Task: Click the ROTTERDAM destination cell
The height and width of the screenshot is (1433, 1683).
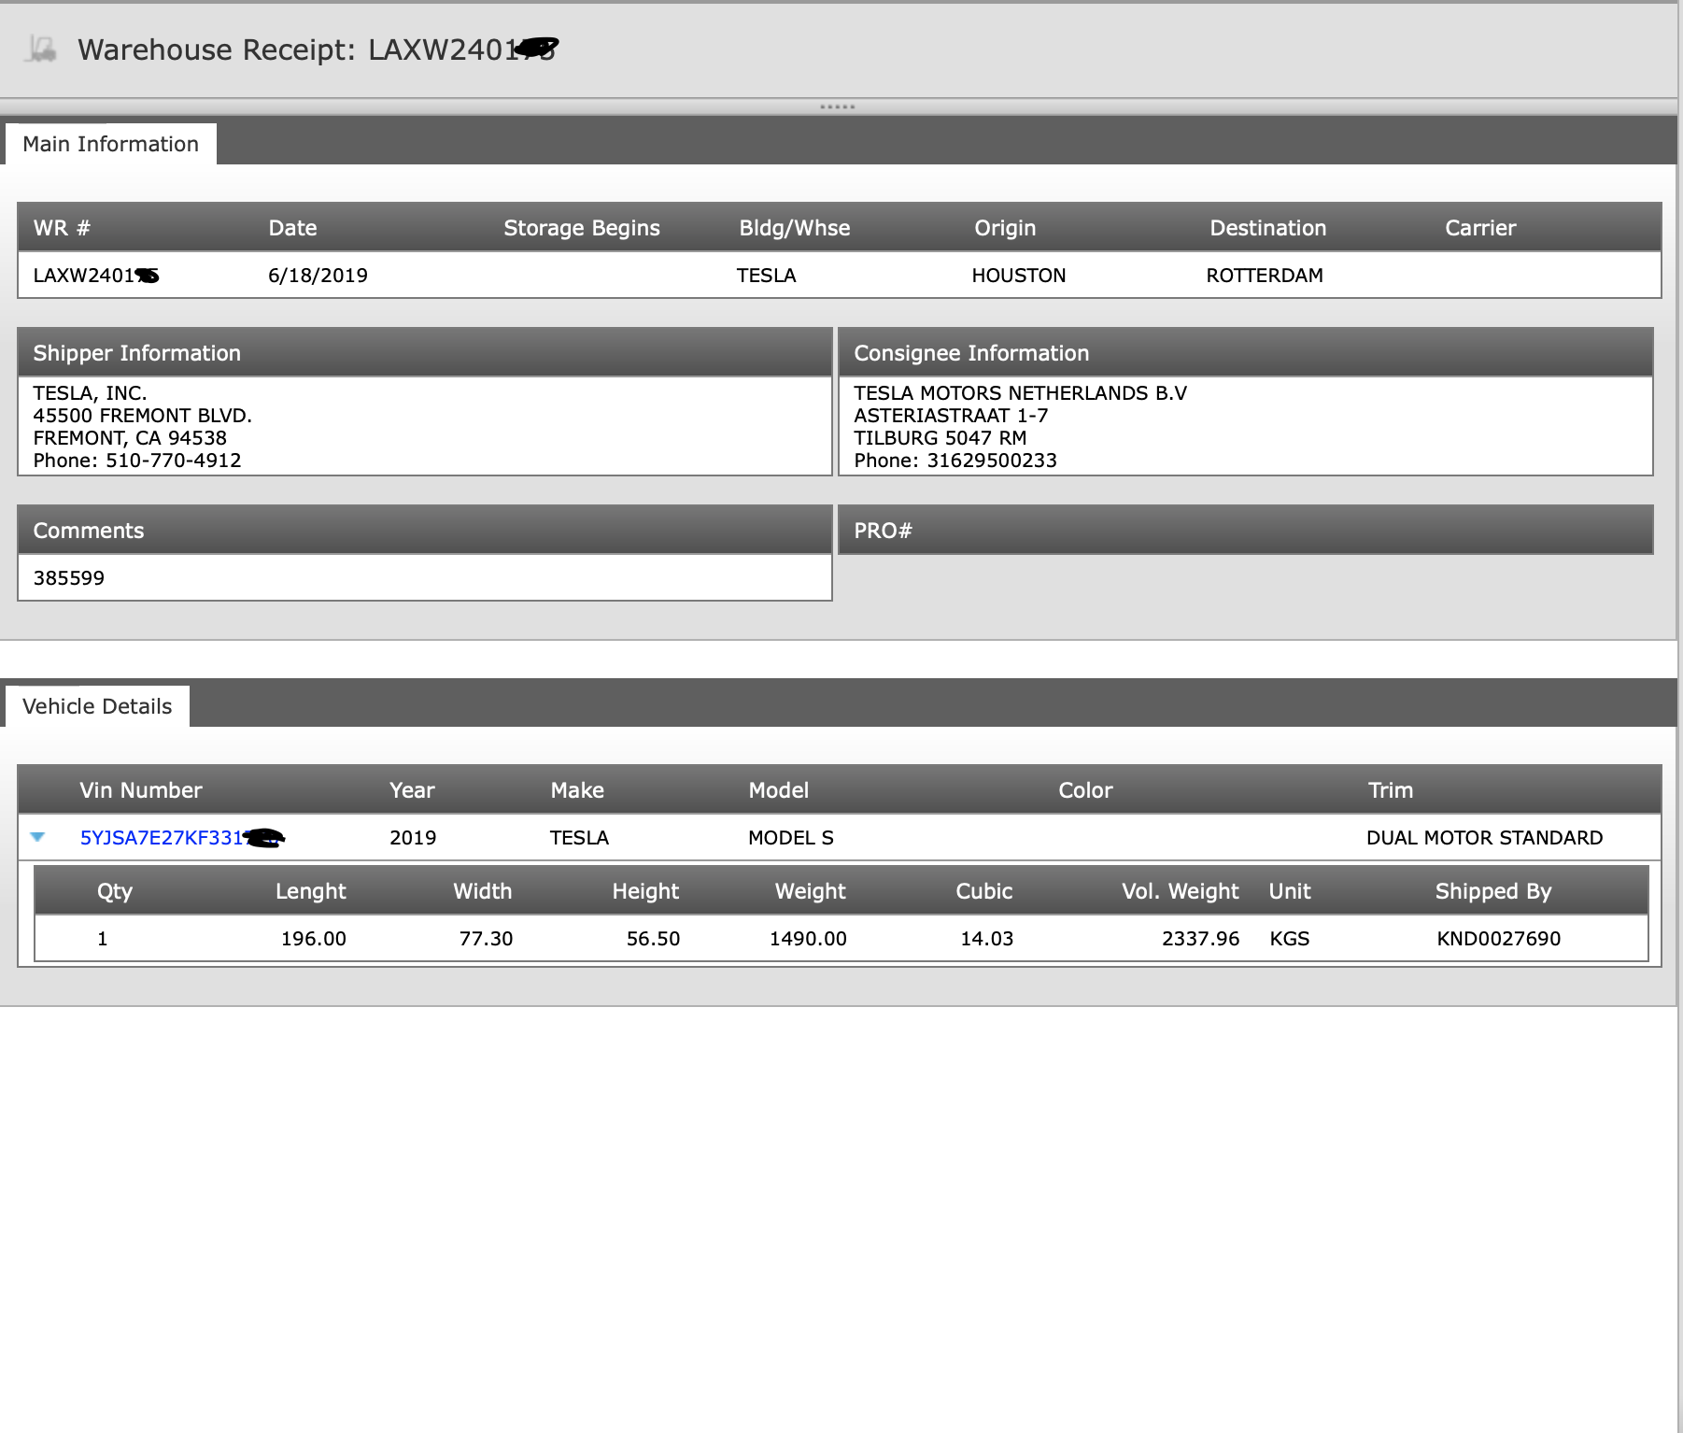Action: (x=1264, y=276)
